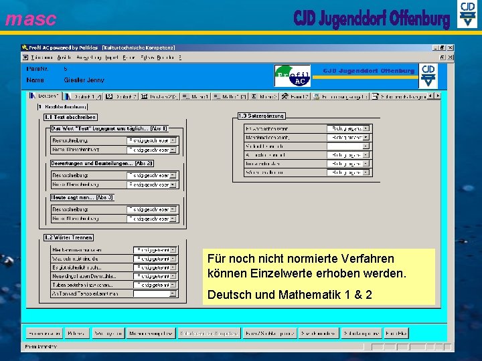Click 'Heute sagt man... (Abs 3)' heading
The image size is (482, 361).
click(82, 197)
